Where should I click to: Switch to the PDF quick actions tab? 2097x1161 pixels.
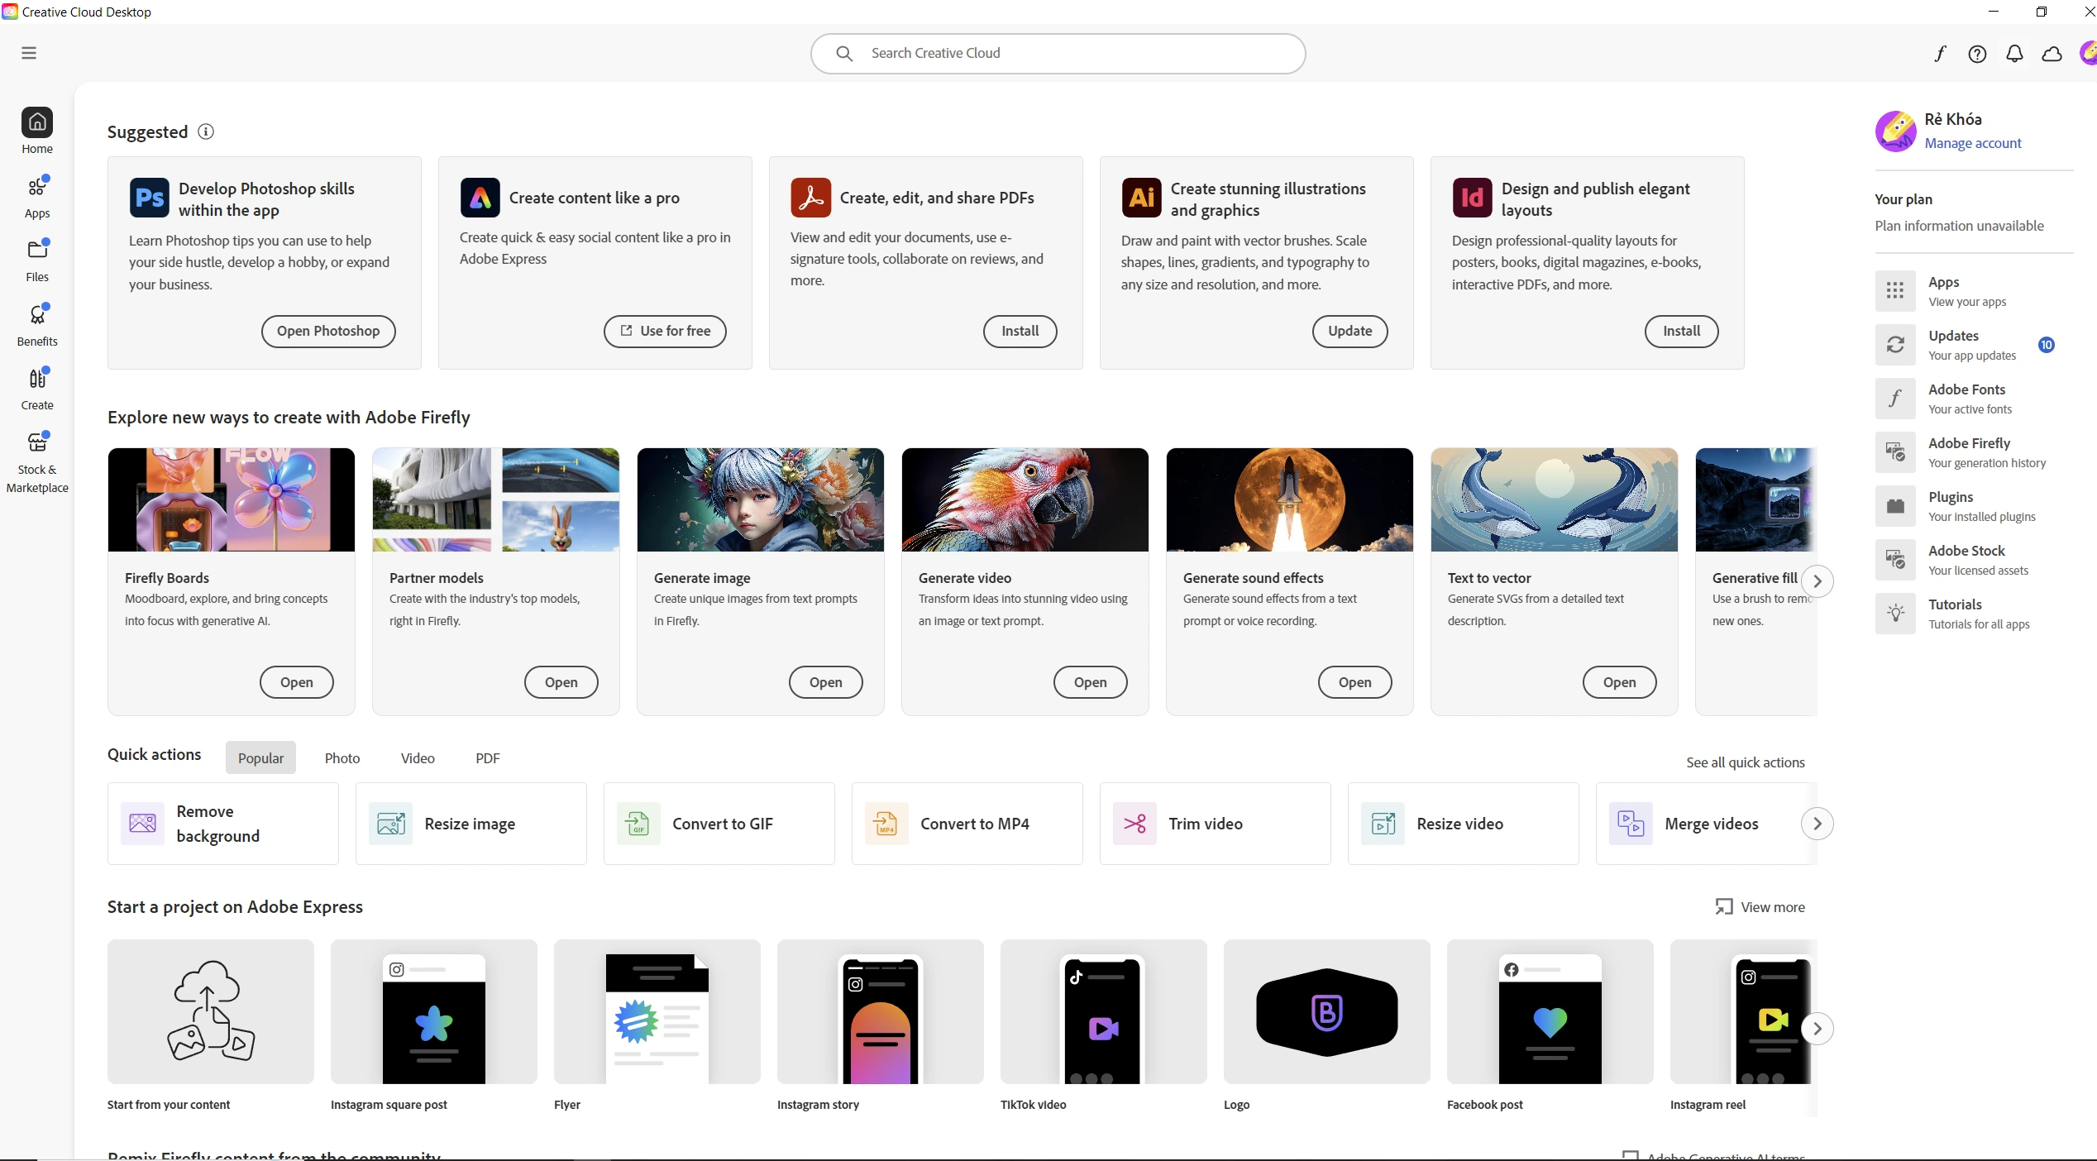pos(488,757)
